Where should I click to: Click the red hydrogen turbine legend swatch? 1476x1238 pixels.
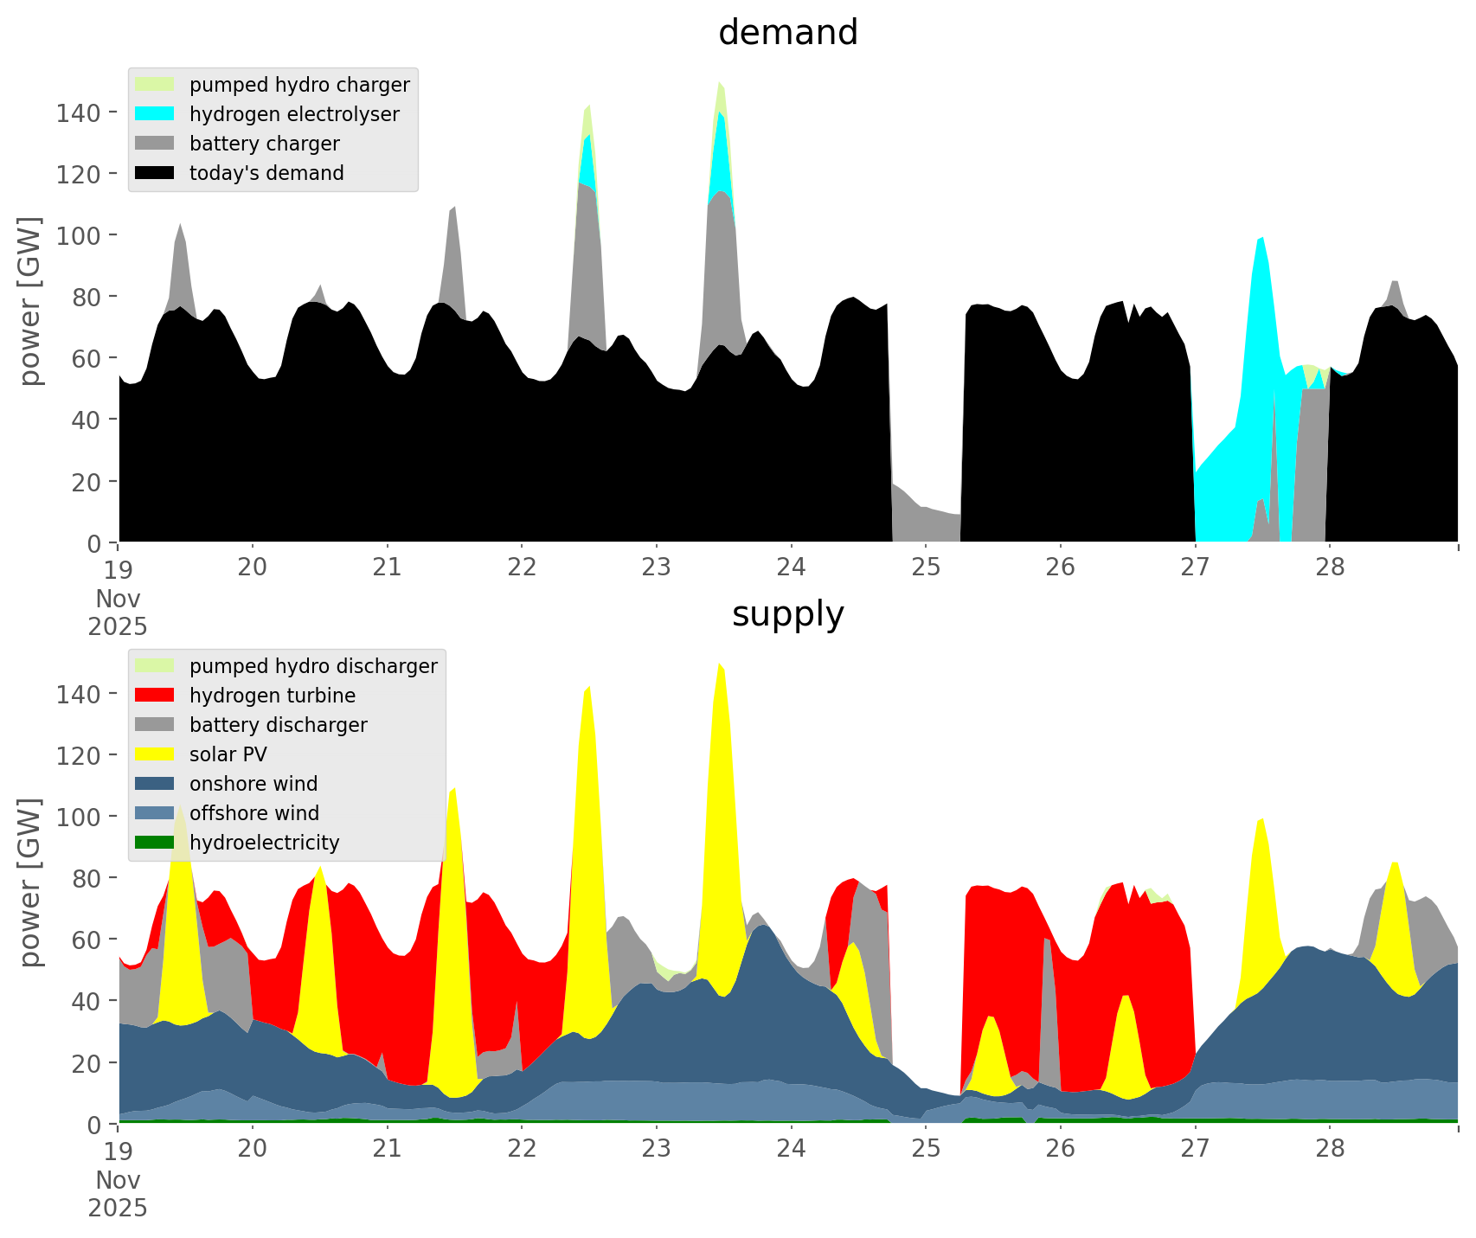coord(155,696)
